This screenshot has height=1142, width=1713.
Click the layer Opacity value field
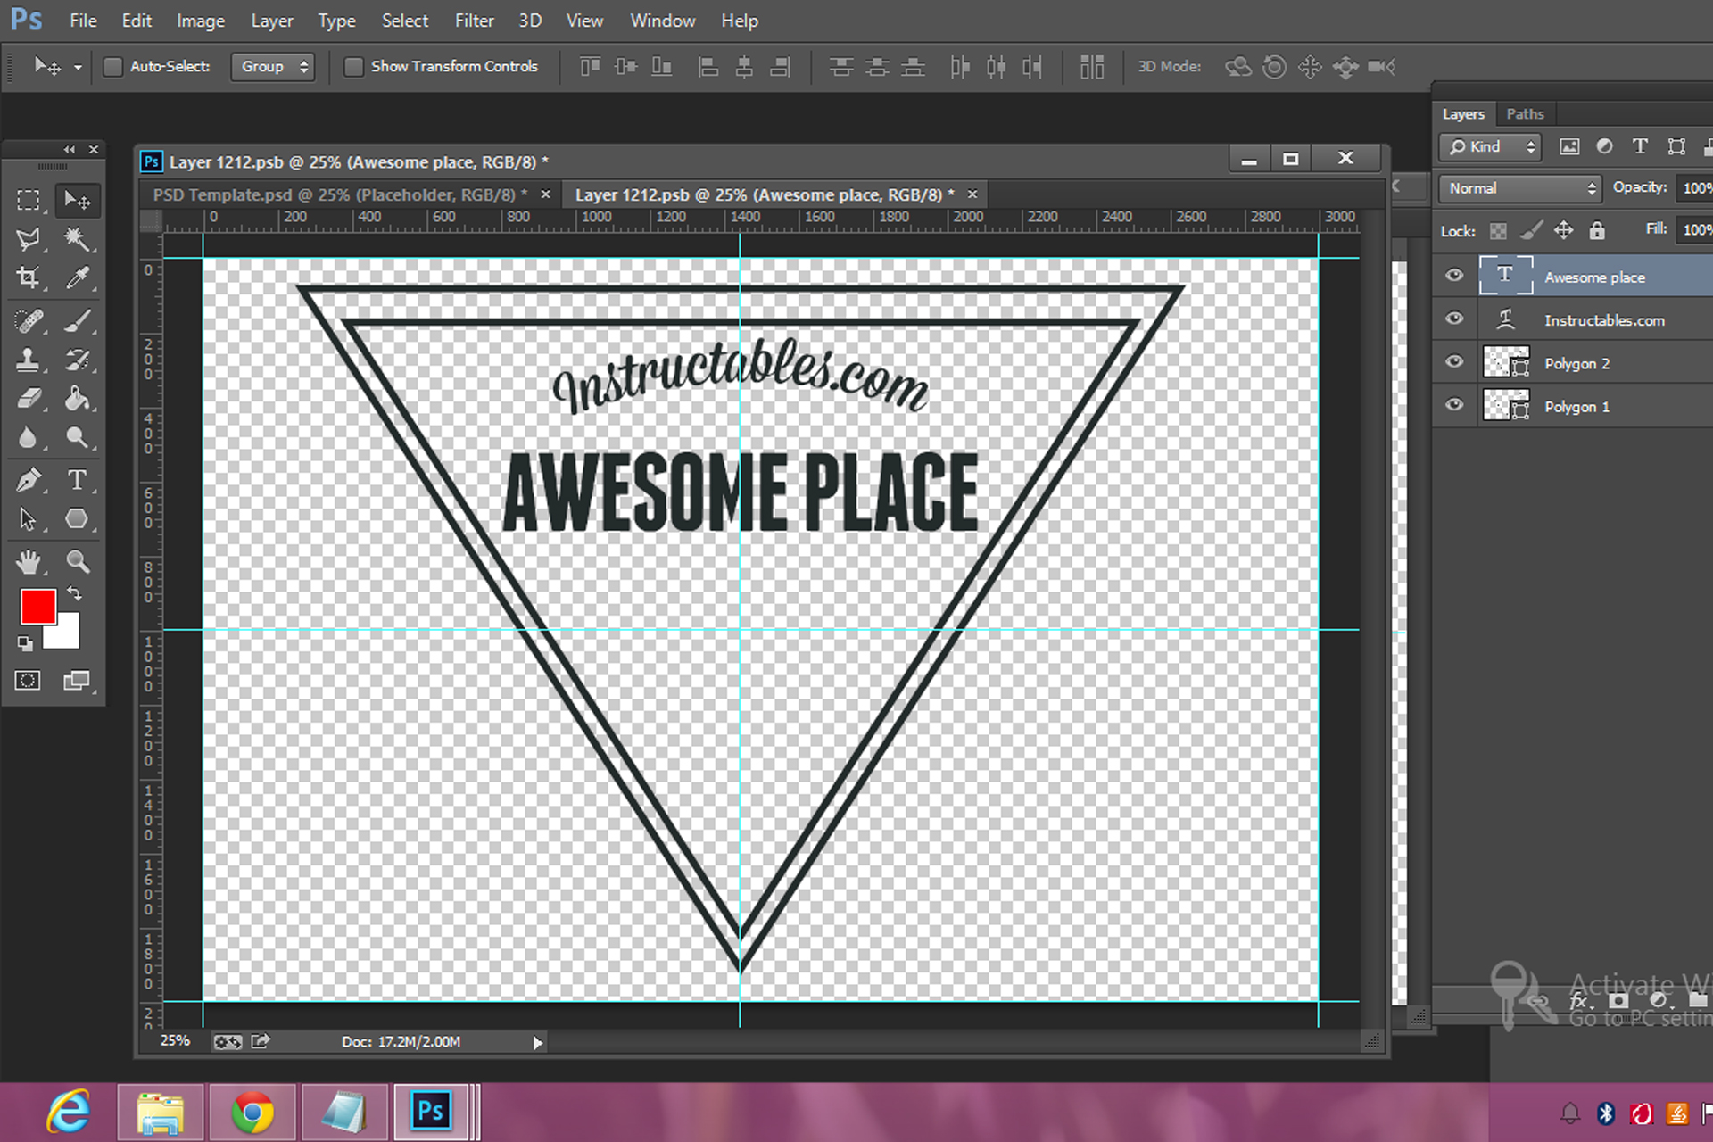point(1694,188)
